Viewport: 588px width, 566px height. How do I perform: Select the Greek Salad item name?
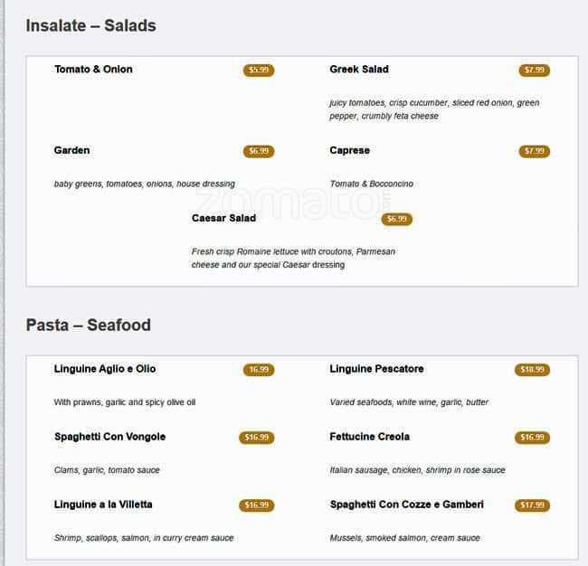[359, 70]
